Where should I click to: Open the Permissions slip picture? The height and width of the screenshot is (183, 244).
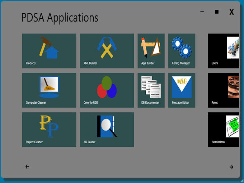(233, 126)
